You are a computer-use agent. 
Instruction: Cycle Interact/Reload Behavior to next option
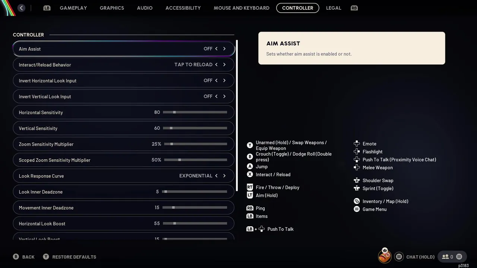click(x=224, y=64)
